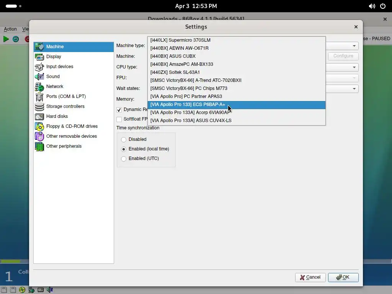Choose [i440BX] AEWIN AW-O671R
Image resolution: width=392 pixels, height=294 pixels.
(x=237, y=48)
